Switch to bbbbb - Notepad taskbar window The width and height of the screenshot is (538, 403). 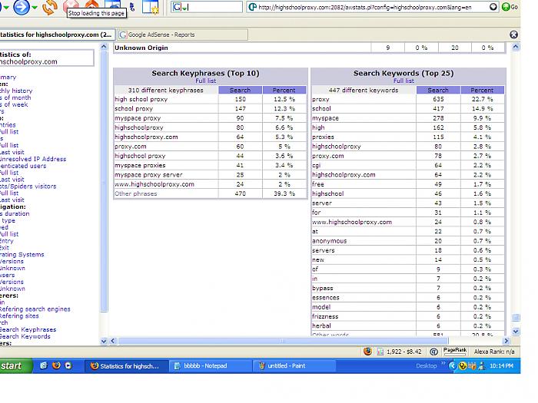[205, 366]
